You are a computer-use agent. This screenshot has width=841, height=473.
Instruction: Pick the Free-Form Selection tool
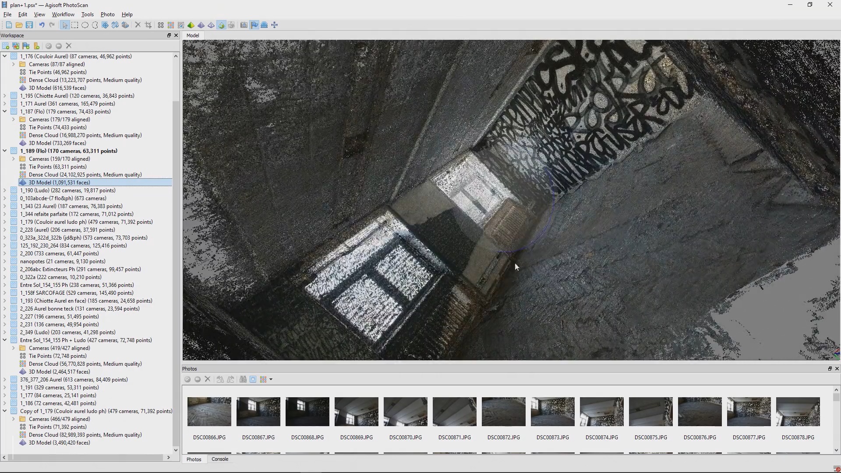click(x=95, y=25)
